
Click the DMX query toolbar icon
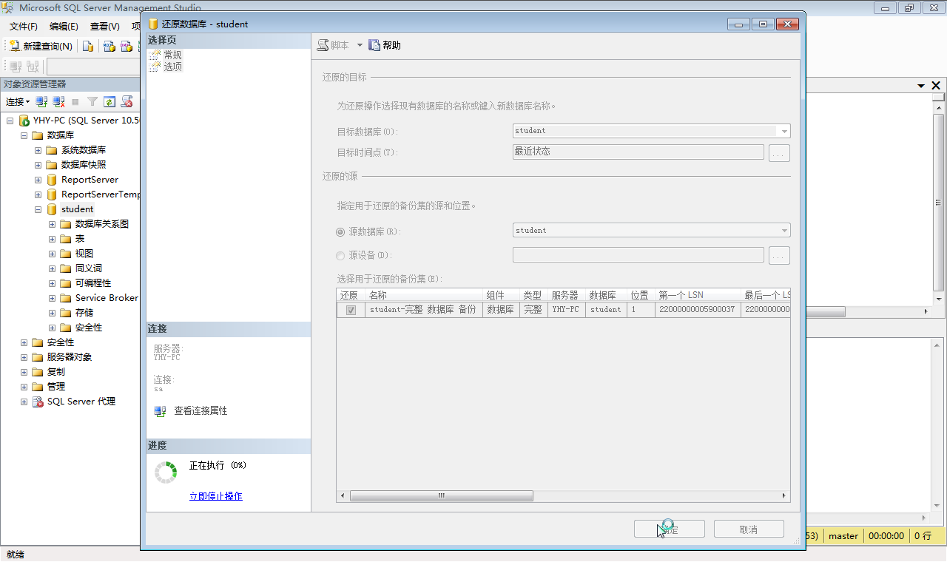[127, 46]
